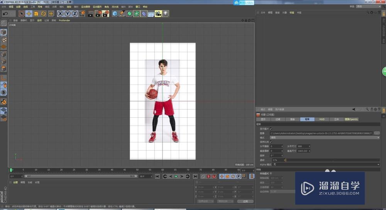Open the size mode dropdown in coordinates

pos(225,202)
